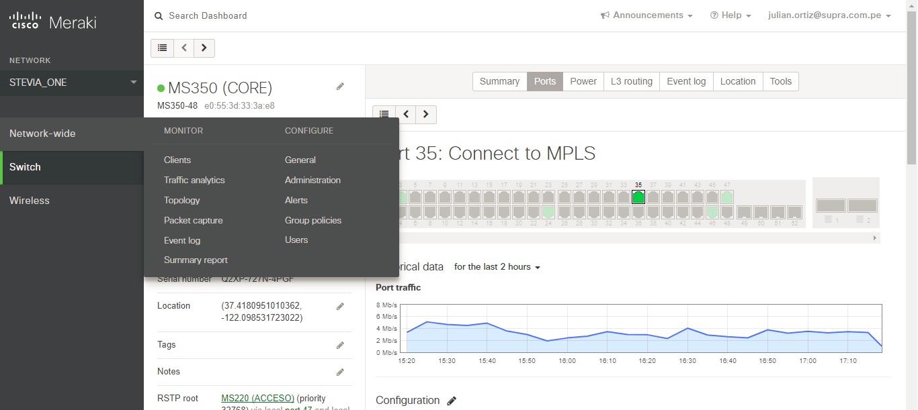Open the switch list icon above device name
Image resolution: width=918 pixels, height=410 pixels.
pyautogui.click(x=161, y=48)
